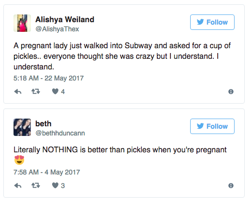Open info icon on beth's tweet
Image resolution: width=250 pixels, height=202 pixels.
coord(231,186)
